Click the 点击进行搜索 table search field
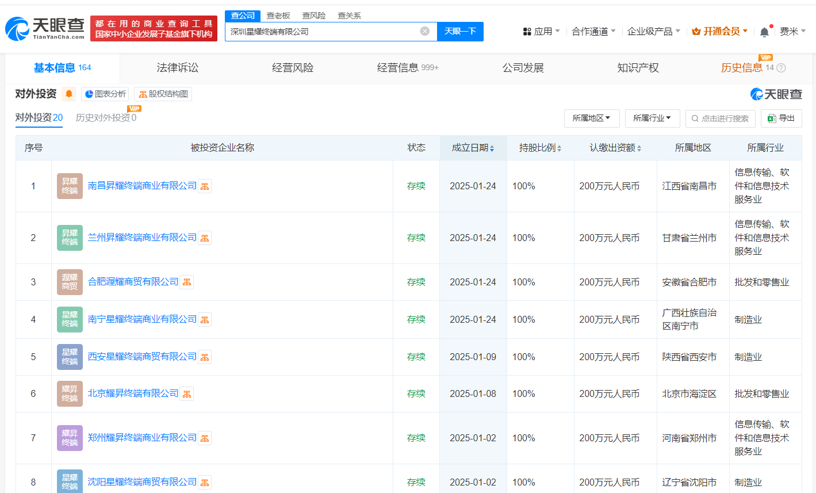 click(719, 119)
